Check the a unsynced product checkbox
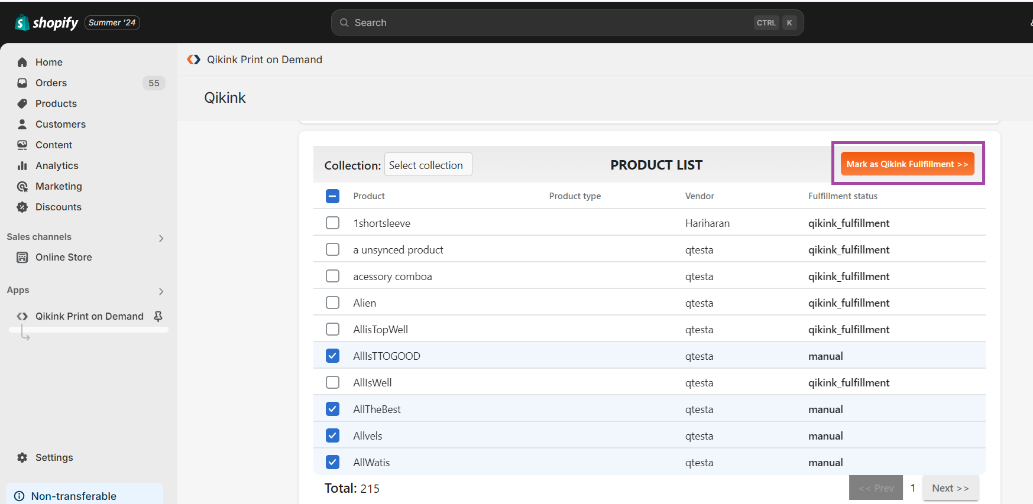The height and width of the screenshot is (504, 1033). (333, 249)
